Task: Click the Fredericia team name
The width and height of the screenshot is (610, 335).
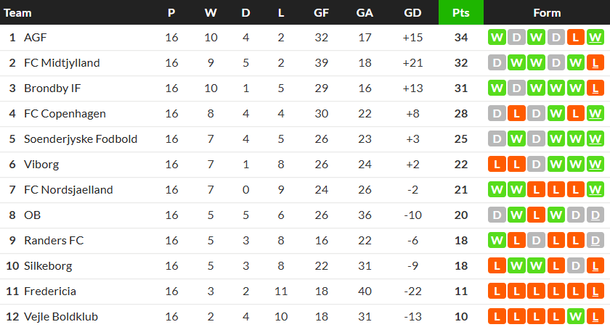Action: 50,291
